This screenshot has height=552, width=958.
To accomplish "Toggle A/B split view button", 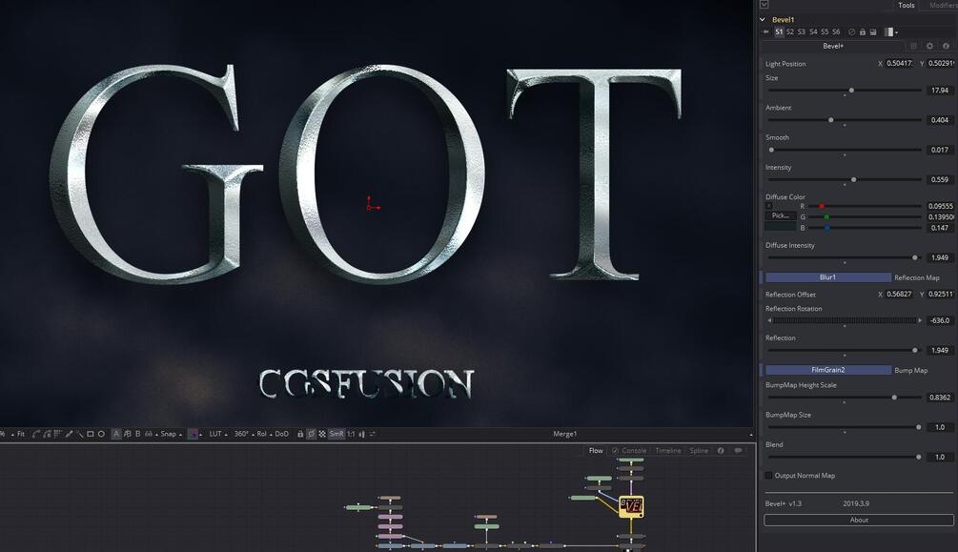I will 127,434.
